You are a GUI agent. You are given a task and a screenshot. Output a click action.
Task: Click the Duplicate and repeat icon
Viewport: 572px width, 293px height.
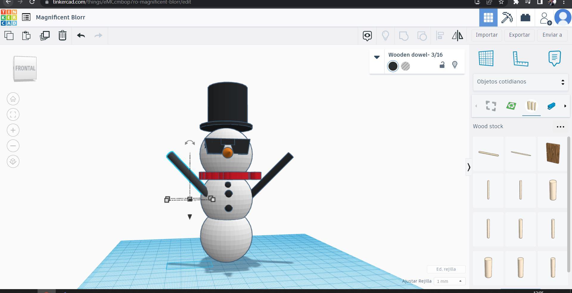click(45, 35)
